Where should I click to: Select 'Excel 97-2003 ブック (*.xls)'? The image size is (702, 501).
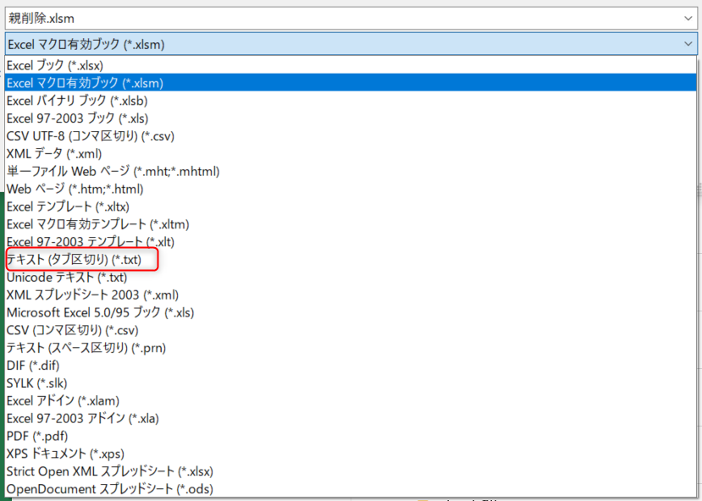click(x=351, y=118)
